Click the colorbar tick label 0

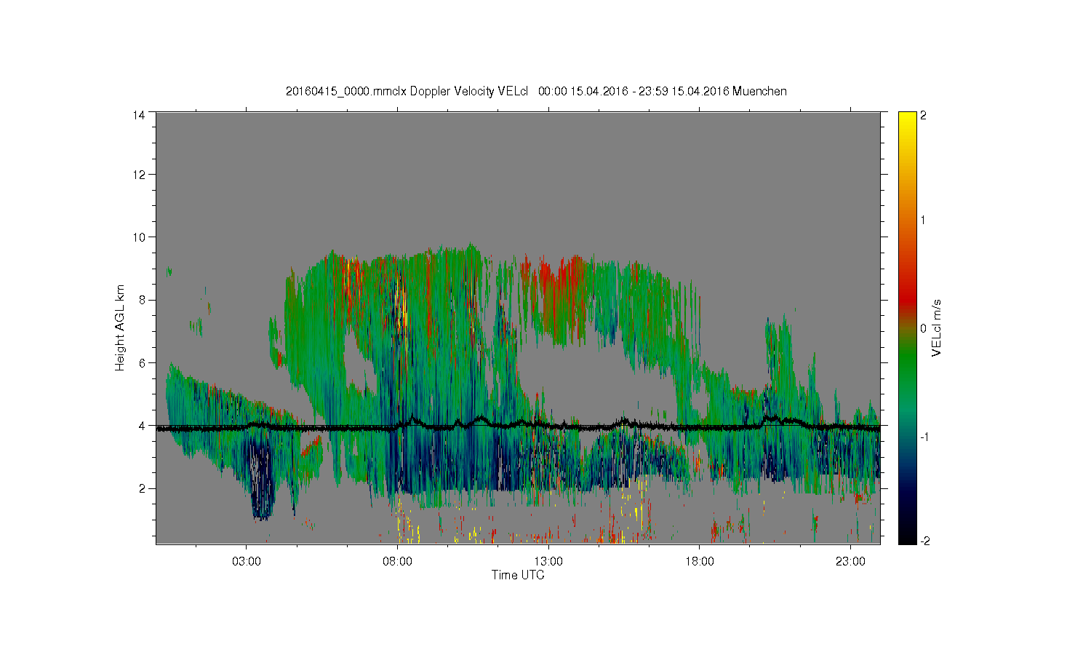[x=923, y=328]
